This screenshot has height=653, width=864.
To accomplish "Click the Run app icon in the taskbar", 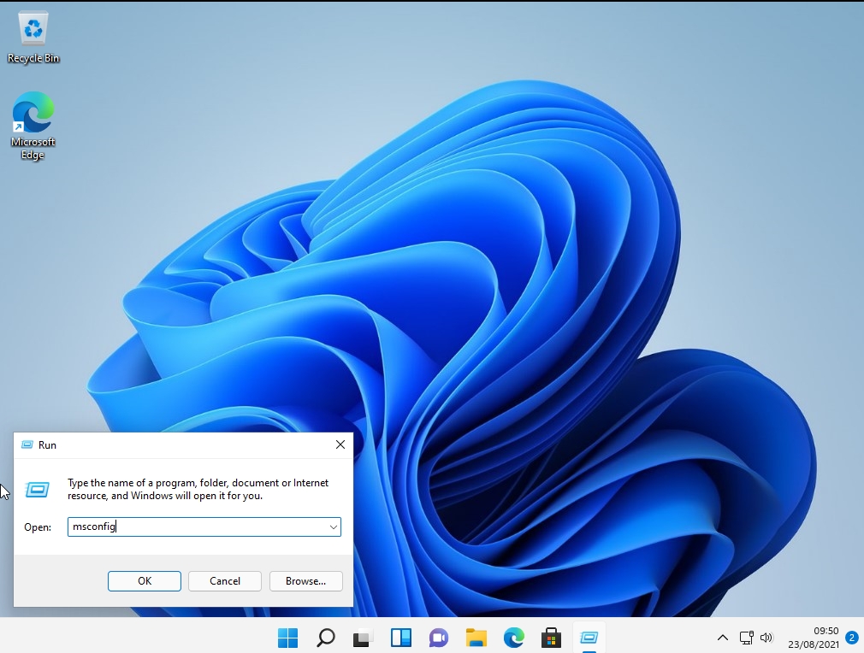I will [589, 638].
